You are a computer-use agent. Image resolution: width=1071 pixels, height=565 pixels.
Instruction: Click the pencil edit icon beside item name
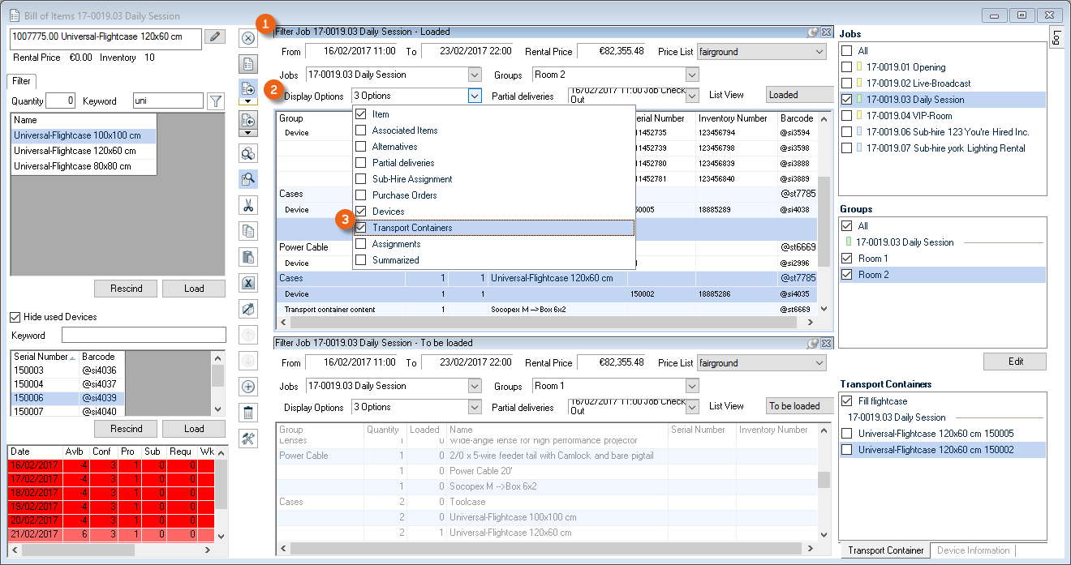coord(214,36)
